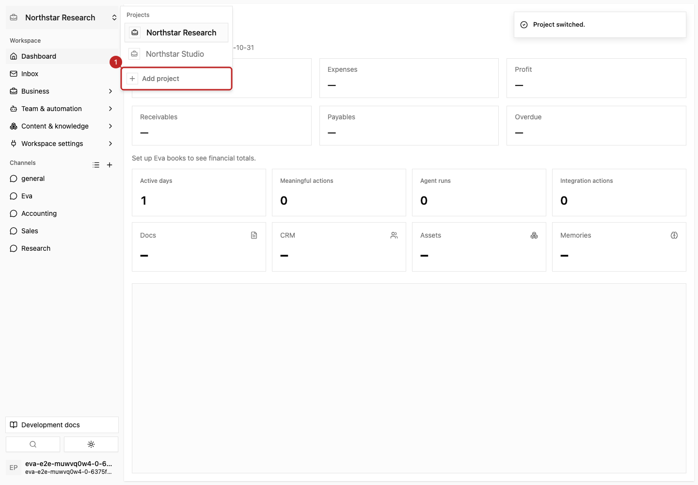
Task: Click the Memories card brain icon
Action: tap(674, 235)
